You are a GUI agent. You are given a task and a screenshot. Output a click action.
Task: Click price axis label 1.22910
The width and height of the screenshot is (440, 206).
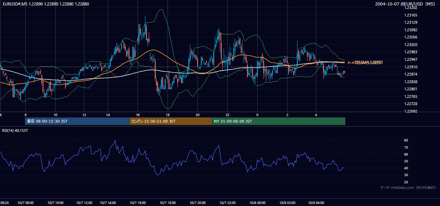point(410,67)
